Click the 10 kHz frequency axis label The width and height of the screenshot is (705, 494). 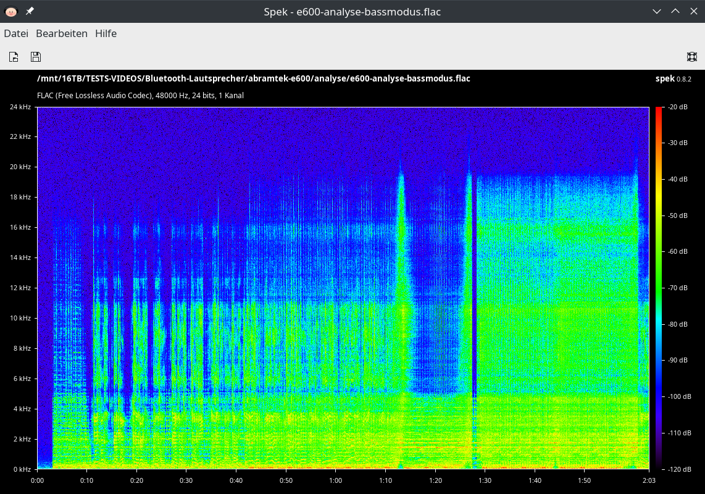tap(20, 318)
